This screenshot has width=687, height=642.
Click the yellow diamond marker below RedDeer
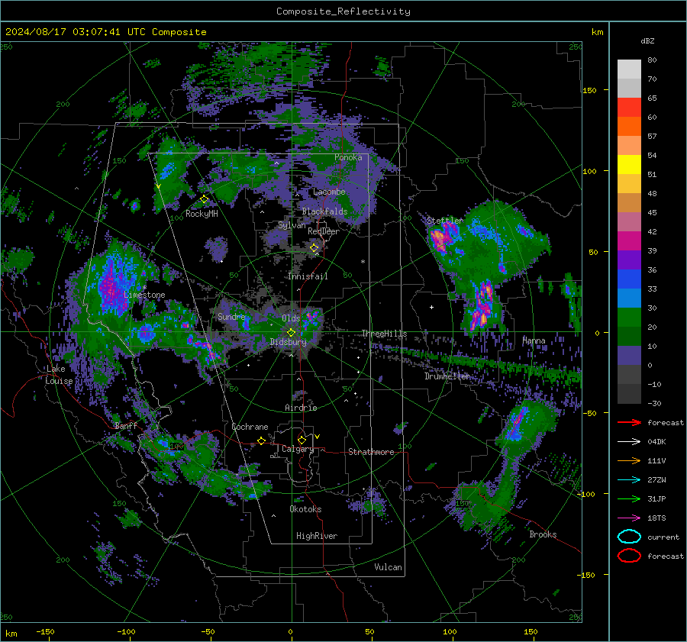314,248
